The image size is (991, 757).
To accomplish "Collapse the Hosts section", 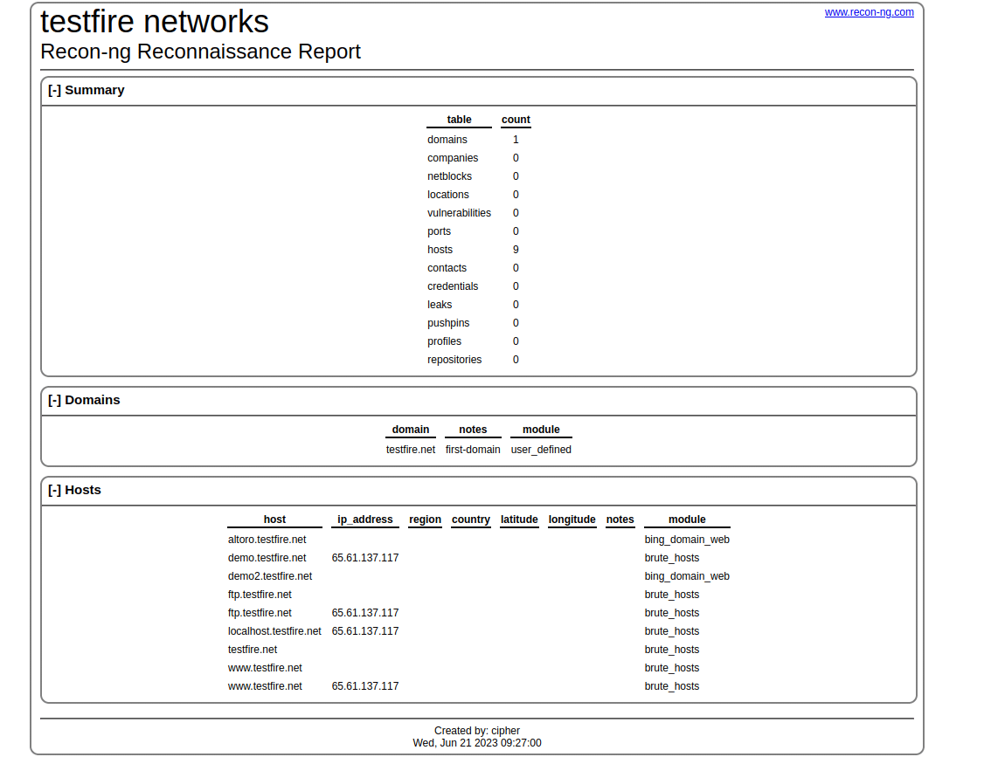I will [x=54, y=490].
